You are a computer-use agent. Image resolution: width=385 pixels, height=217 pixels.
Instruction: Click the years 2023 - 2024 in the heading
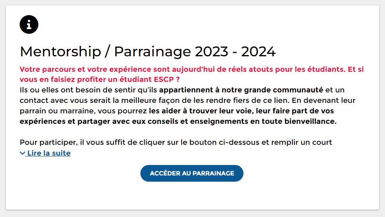[x=235, y=52]
